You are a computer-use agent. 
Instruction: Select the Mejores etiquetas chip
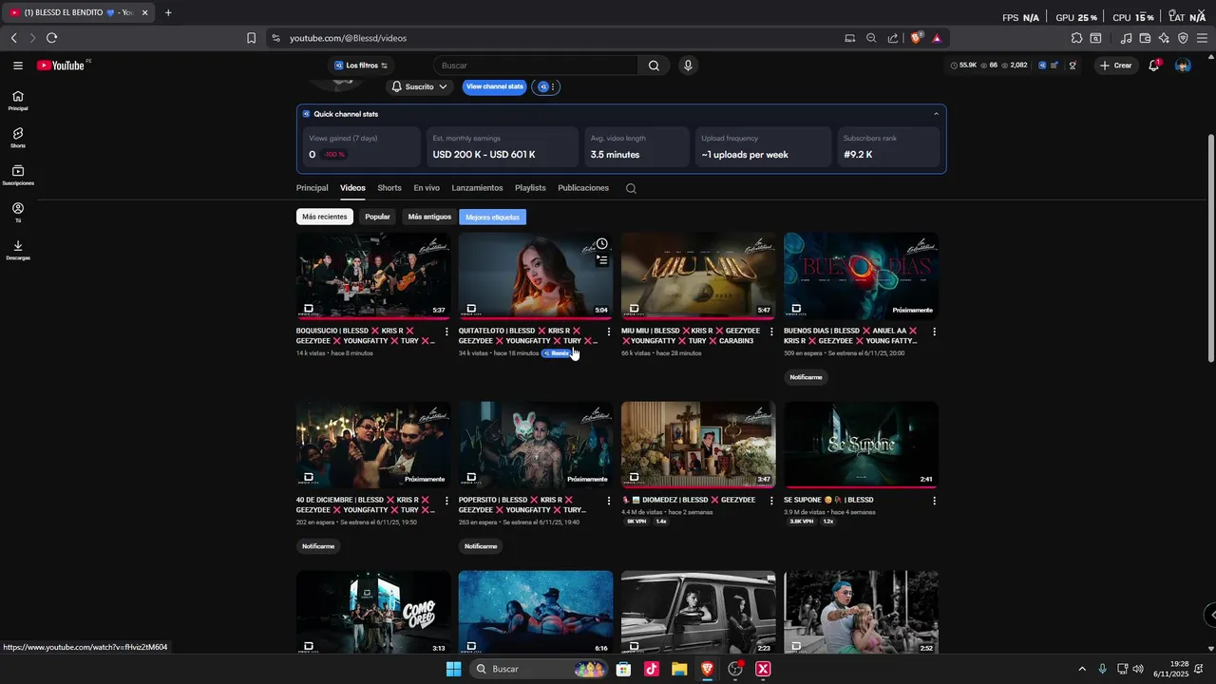[492, 217]
